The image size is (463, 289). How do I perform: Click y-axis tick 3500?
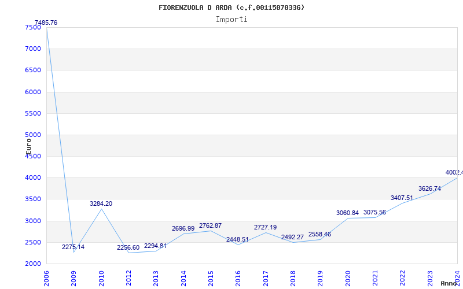point(33,199)
